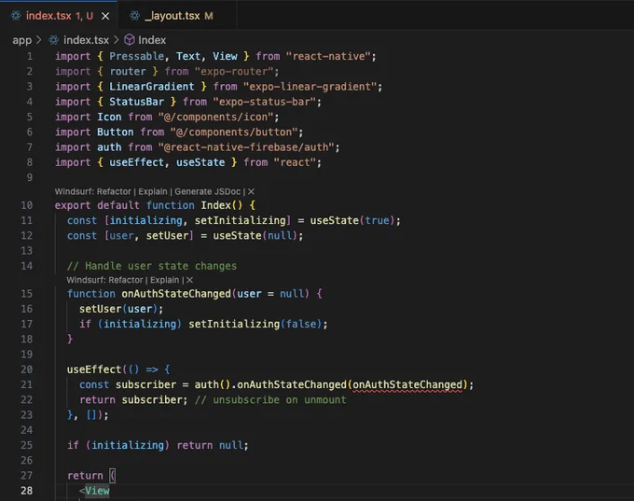Click setInitializing(false) on line 17

[x=255, y=324]
